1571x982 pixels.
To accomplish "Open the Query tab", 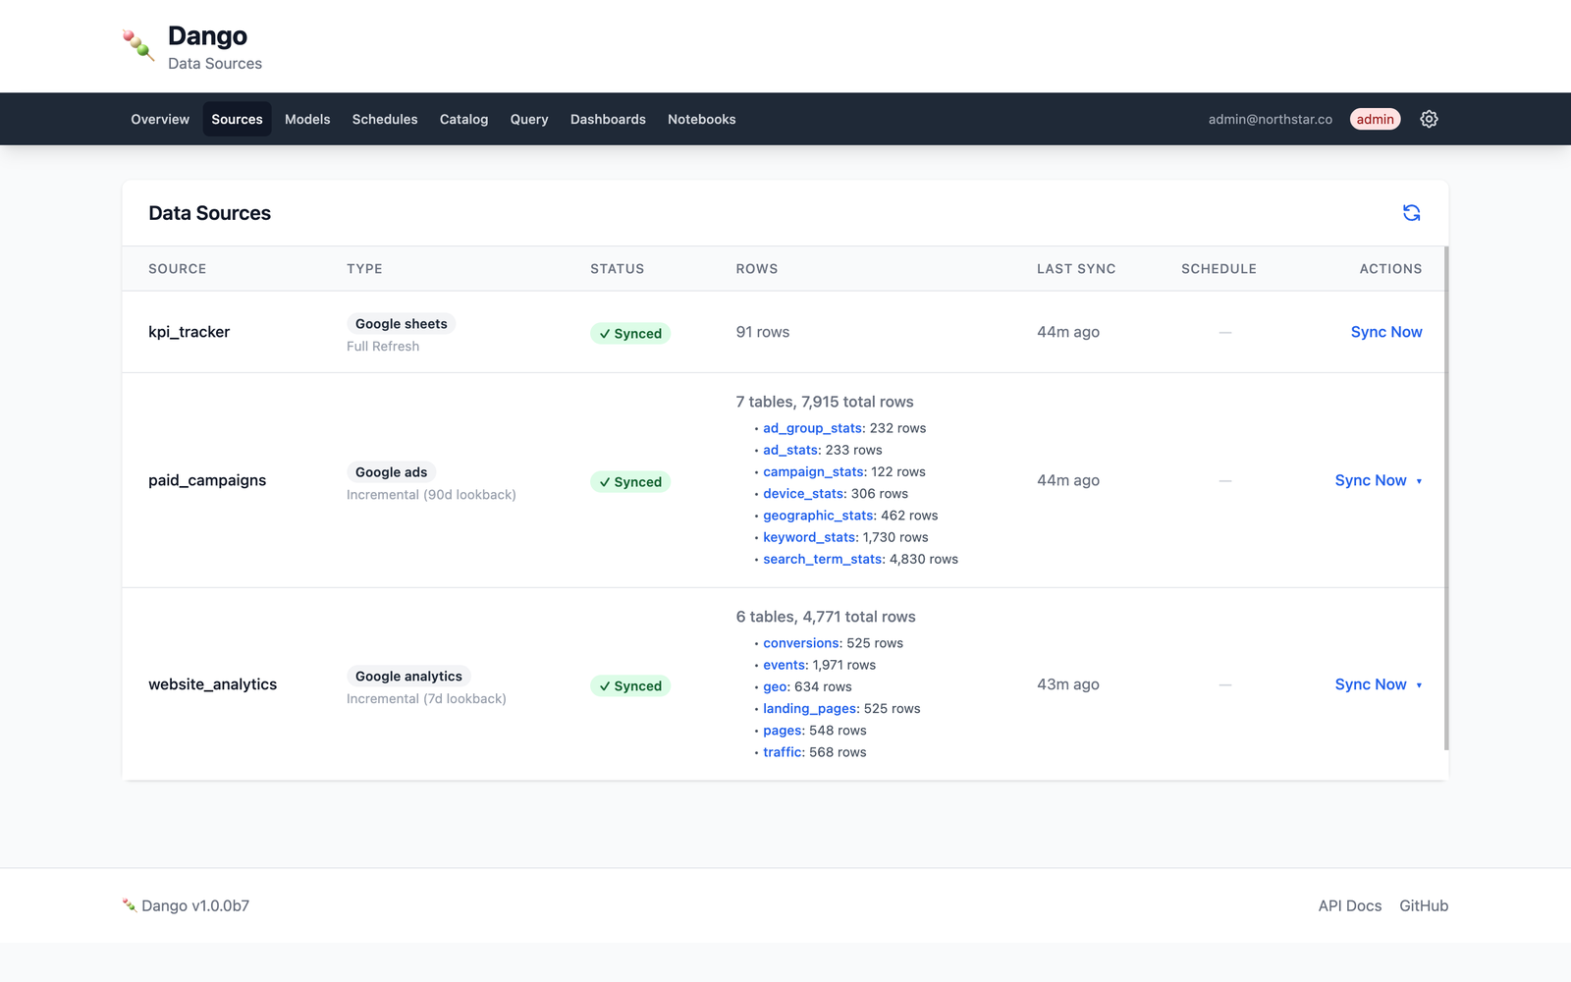I will (x=529, y=119).
